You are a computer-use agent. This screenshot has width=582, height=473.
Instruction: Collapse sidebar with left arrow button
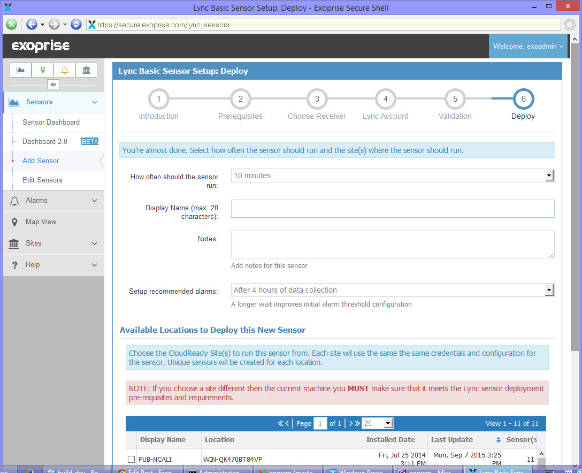coord(53,85)
